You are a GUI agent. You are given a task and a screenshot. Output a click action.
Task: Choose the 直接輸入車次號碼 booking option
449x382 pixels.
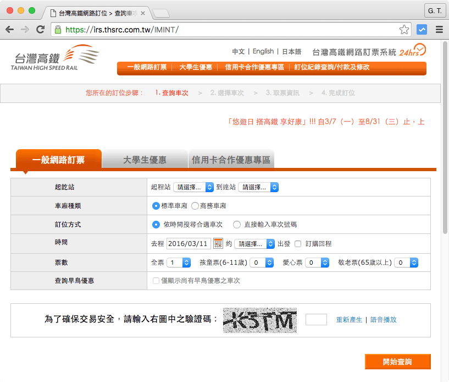237,225
